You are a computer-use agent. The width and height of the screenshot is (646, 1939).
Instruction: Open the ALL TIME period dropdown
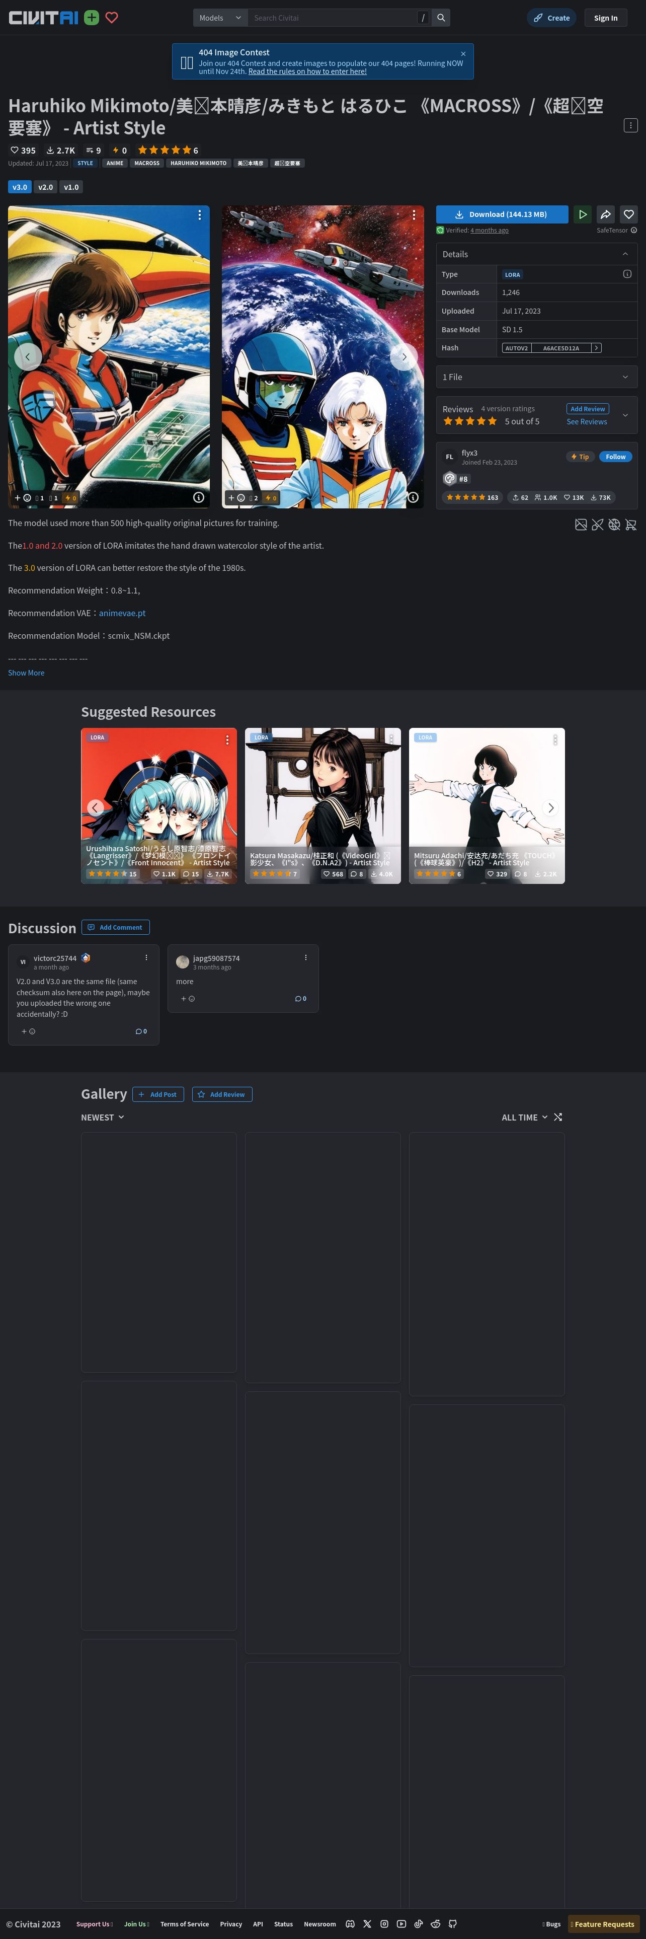coord(525,1117)
